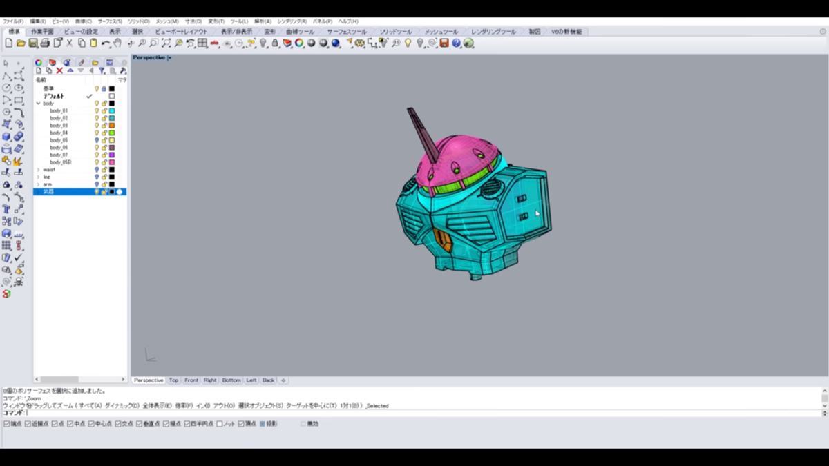The image size is (829, 466).
Task: Select the Pan hand tool icon
Action: click(117, 43)
